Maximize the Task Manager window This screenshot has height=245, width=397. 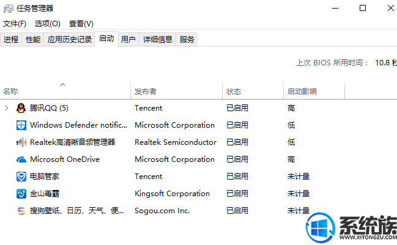click(363, 8)
